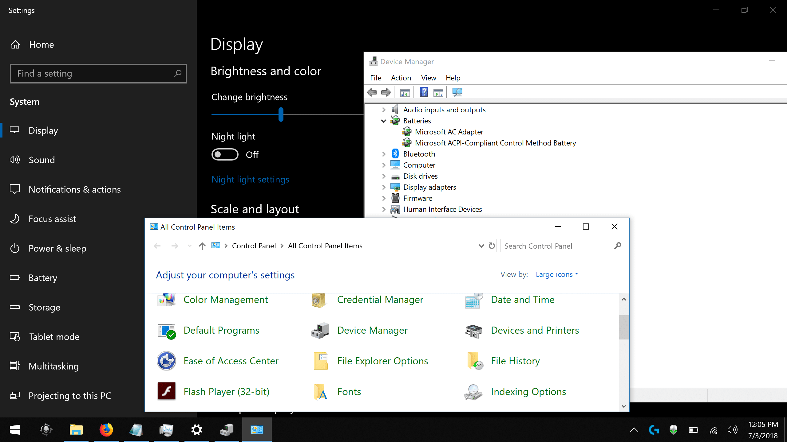Open Tablet mode settings
The width and height of the screenshot is (787, 442).
point(54,337)
